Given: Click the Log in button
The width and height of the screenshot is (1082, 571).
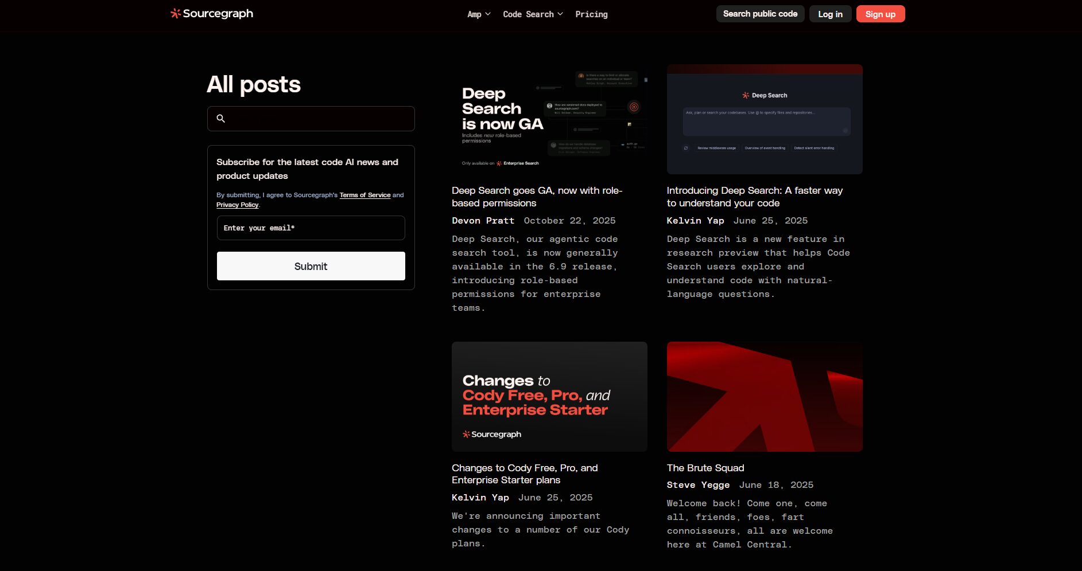Looking at the screenshot, I should tap(830, 14).
